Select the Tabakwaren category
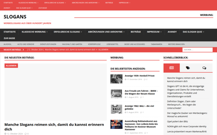This screenshot has height=135, width=217. [156, 44]
